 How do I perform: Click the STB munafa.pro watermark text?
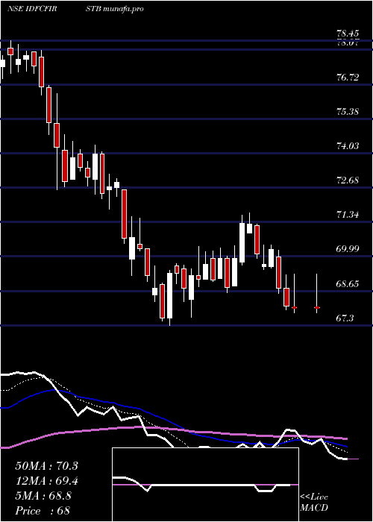(115, 9)
